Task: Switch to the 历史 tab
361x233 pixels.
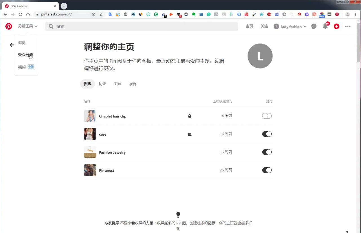Action: 103,84
